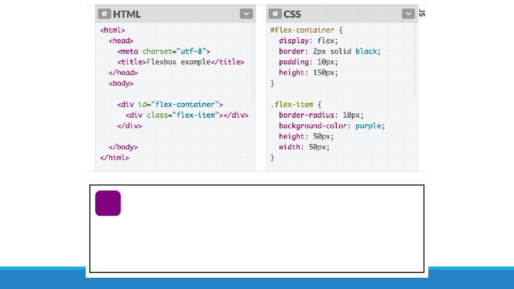Image resolution: width=514 pixels, height=289 pixels.
Task: Expand the HTML panel dropdown chevron
Action: point(246,14)
